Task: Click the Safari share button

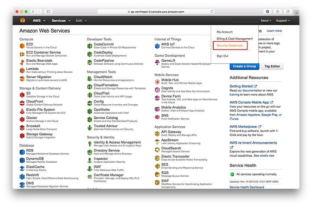Action: (x=278, y=12)
